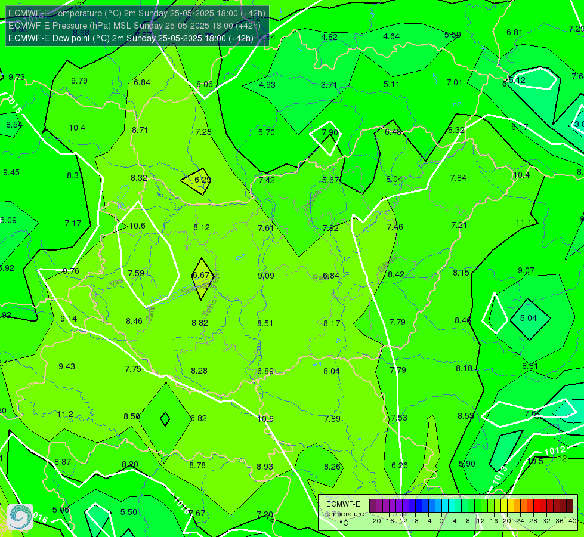Click the 9.79 grid value
Image resolution: width=584 pixels, height=537 pixels.
pyautogui.click(x=79, y=81)
